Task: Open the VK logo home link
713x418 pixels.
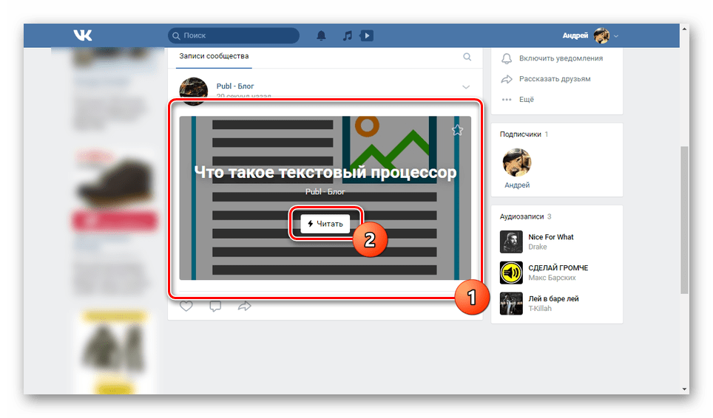Action: click(83, 35)
